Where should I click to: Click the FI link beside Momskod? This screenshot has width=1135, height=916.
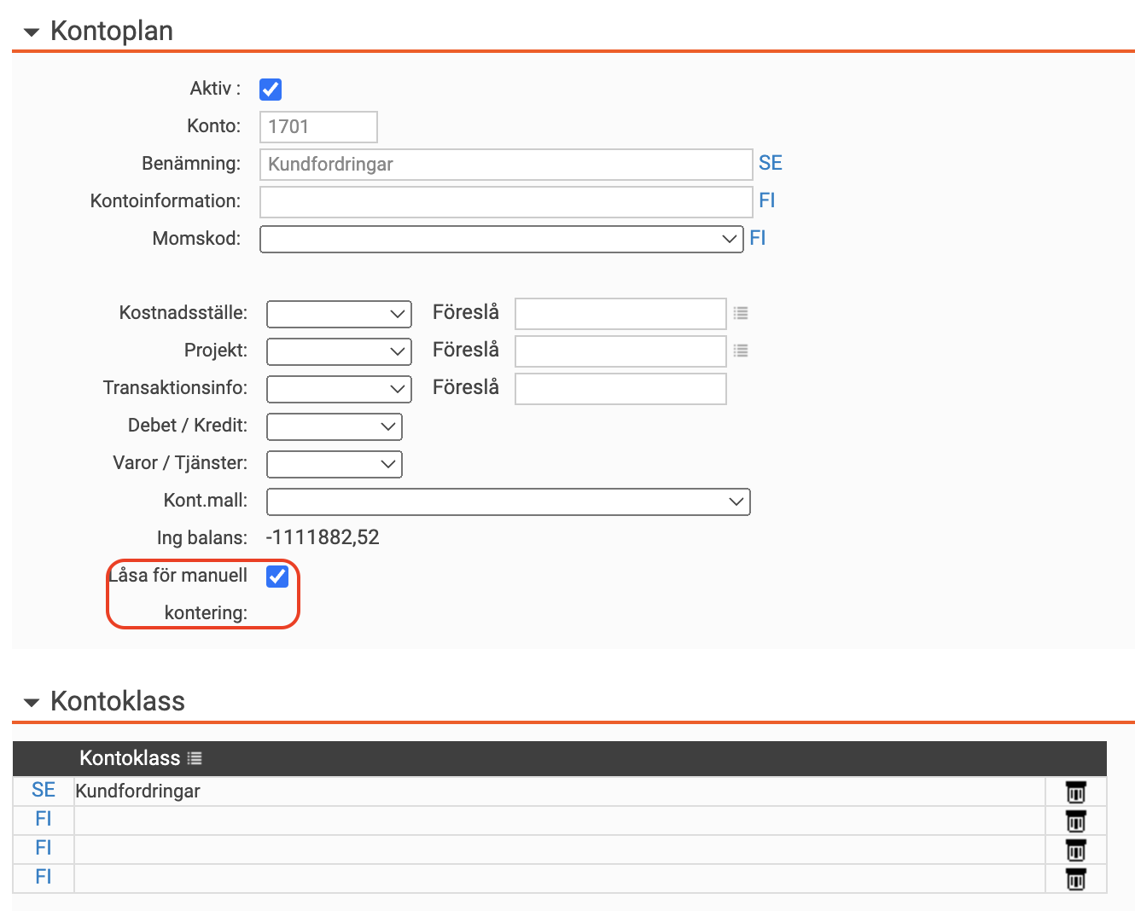click(757, 238)
